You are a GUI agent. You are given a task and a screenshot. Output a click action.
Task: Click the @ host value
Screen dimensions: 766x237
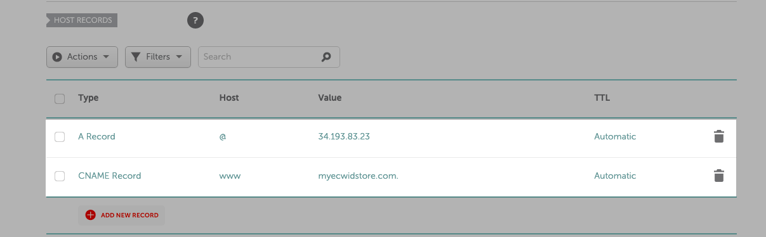[223, 136]
